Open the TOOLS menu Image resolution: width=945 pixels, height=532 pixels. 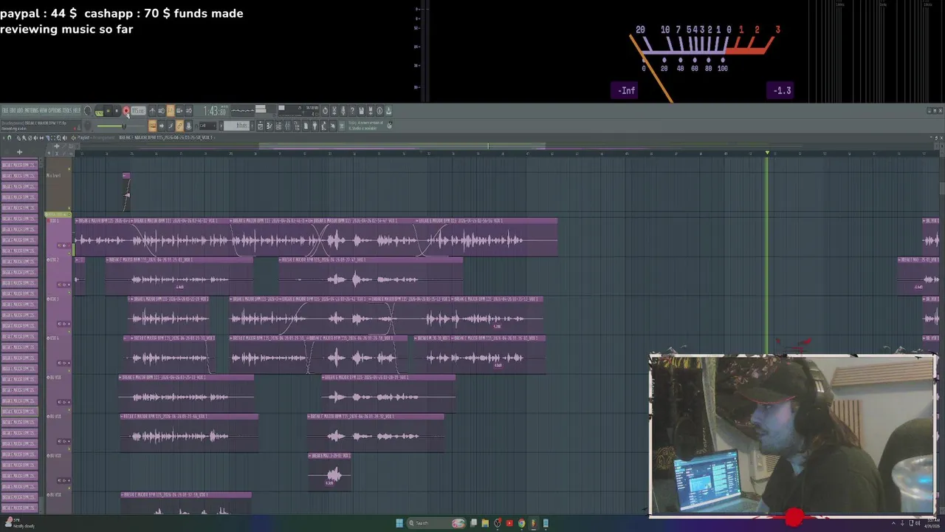pos(67,111)
